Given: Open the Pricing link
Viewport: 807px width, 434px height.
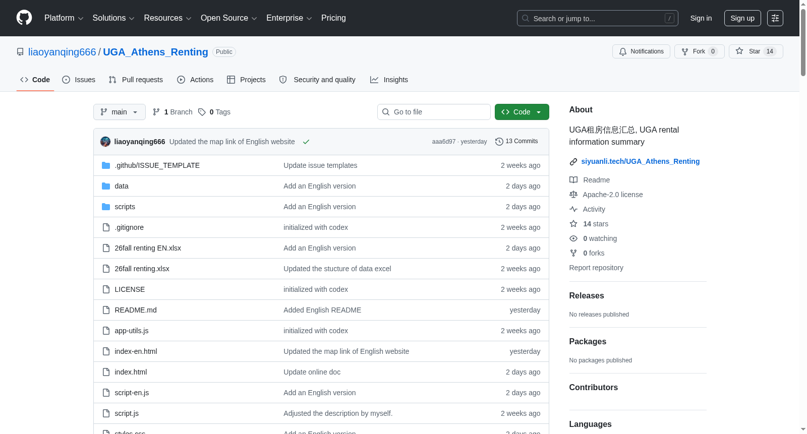Looking at the screenshot, I should click(333, 18).
